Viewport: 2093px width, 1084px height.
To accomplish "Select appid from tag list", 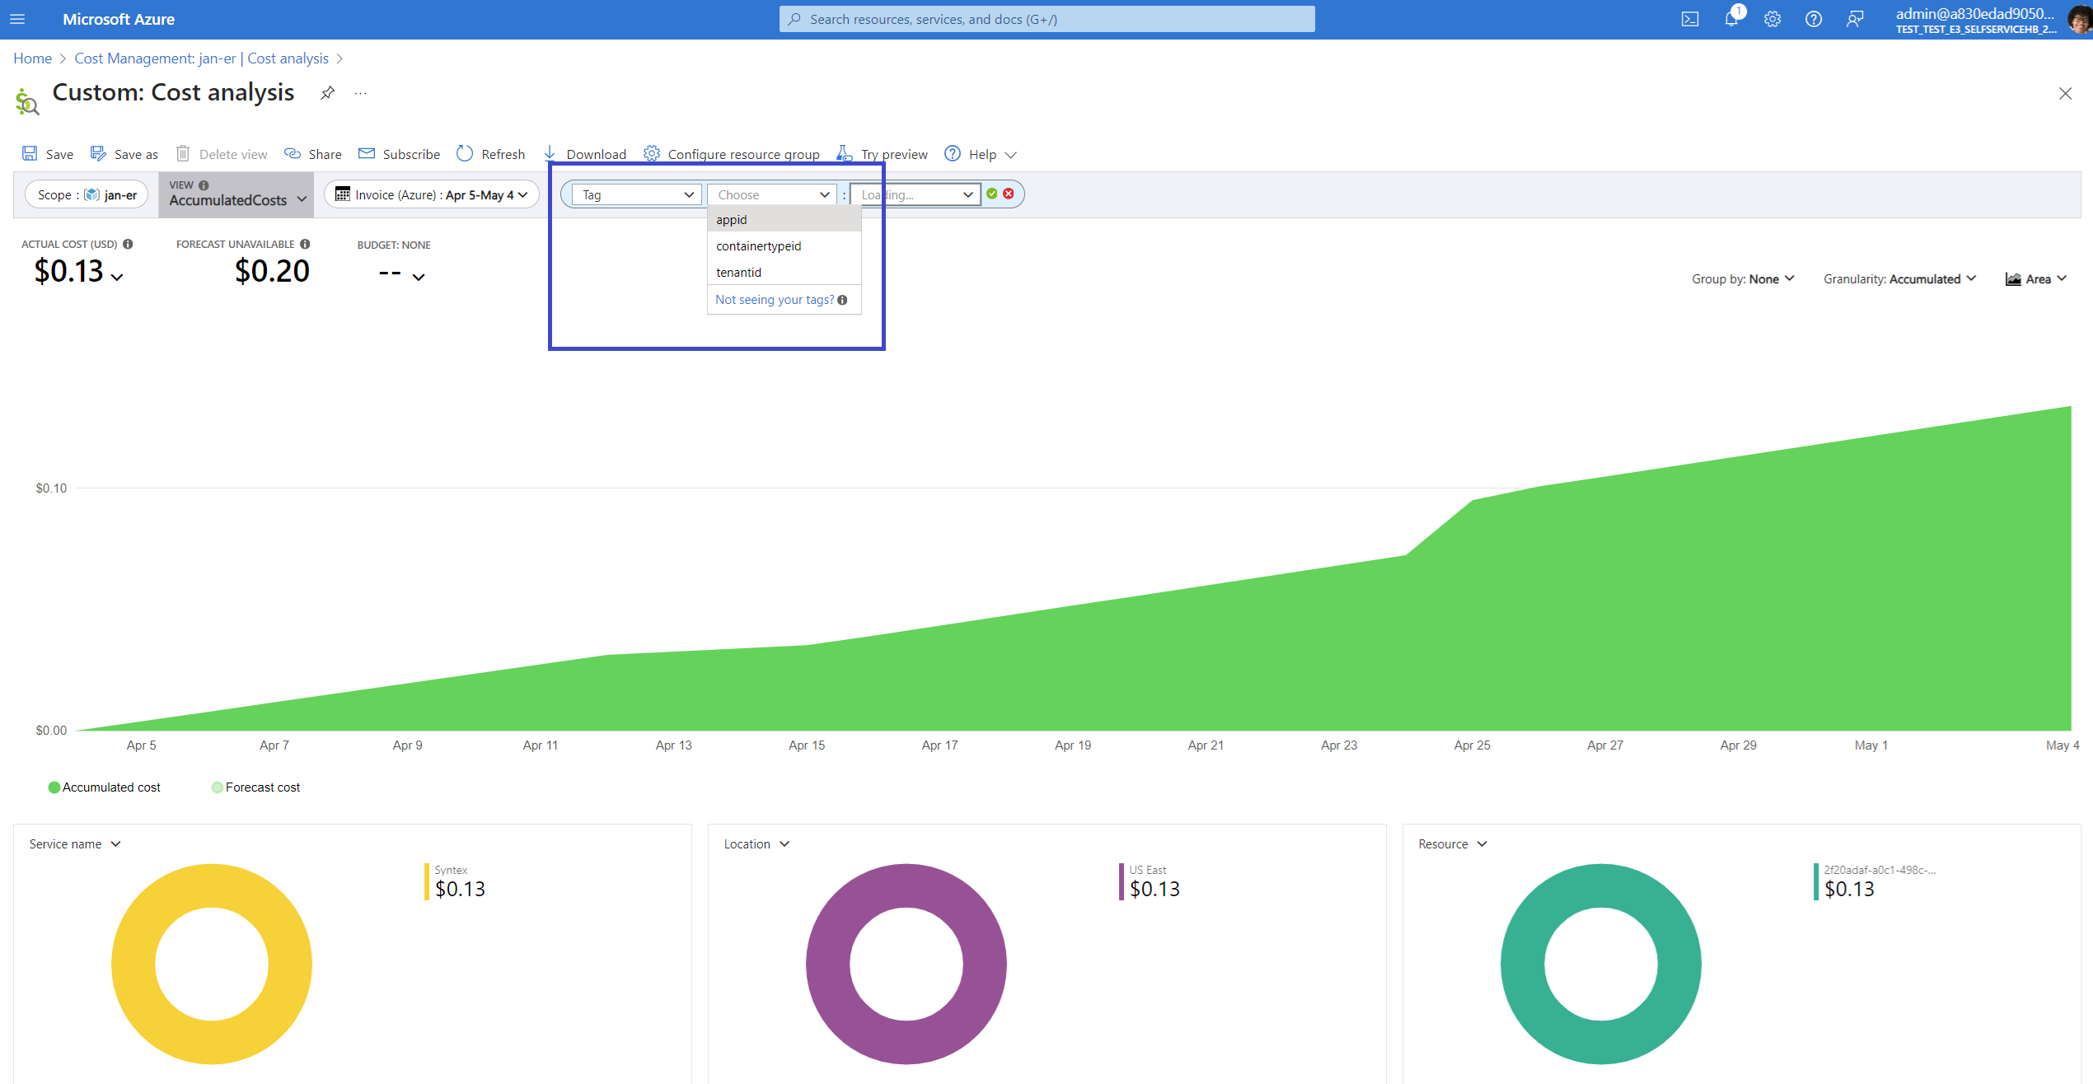I will [732, 220].
